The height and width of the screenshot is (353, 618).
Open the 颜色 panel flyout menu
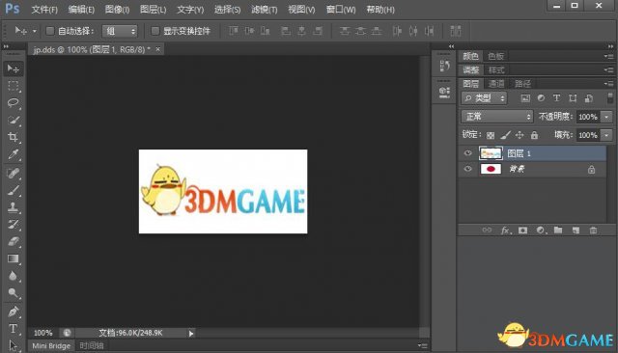point(608,56)
